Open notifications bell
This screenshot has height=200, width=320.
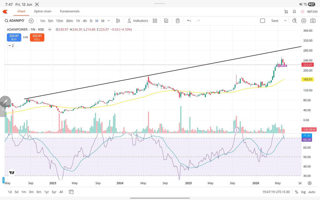coord(294,12)
